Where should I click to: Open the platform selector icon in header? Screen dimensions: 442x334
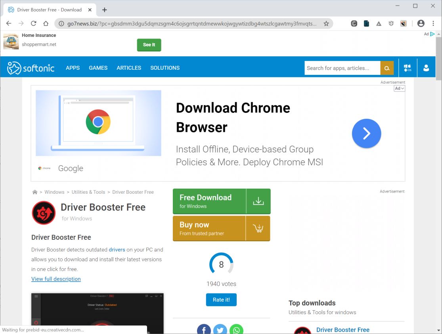point(408,68)
